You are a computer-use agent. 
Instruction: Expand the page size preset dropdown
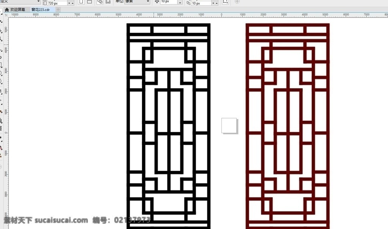click(39, 2)
